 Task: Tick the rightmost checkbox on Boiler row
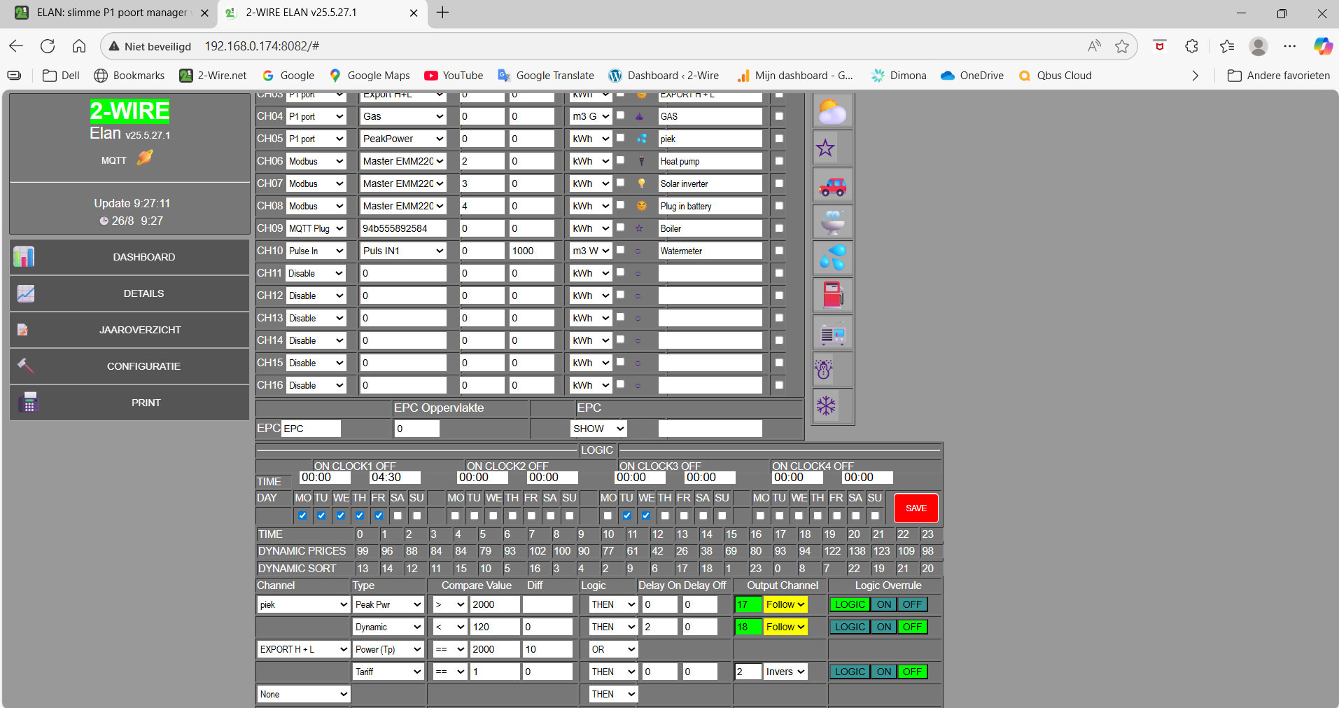779,228
